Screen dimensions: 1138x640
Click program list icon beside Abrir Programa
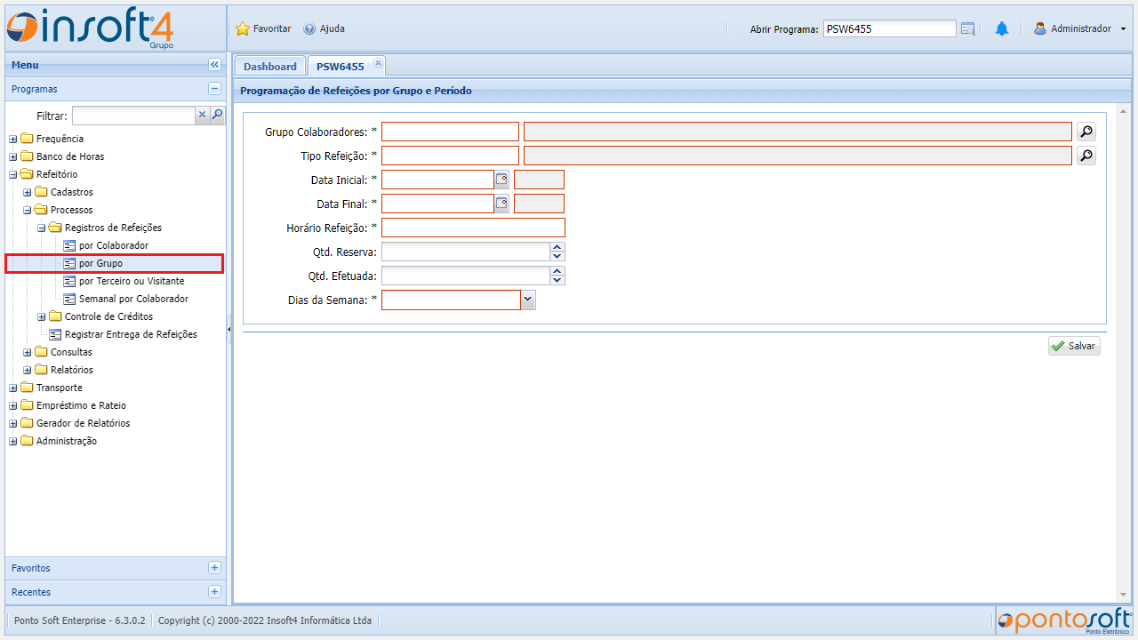pyautogui.click(x=968, y=29)
